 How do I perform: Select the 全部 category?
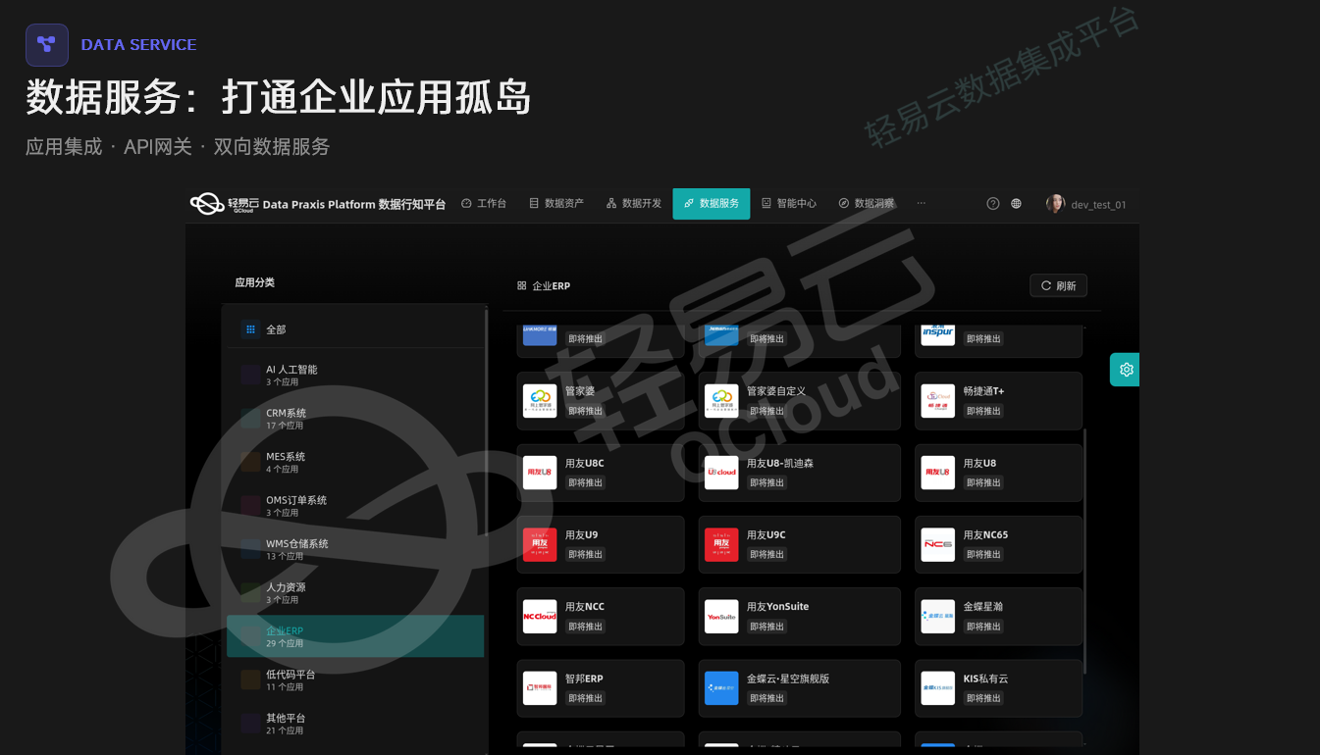click(276, 330)
